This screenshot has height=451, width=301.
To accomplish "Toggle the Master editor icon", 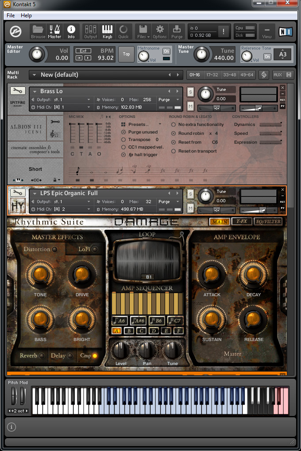I will [x=54, y=31].
